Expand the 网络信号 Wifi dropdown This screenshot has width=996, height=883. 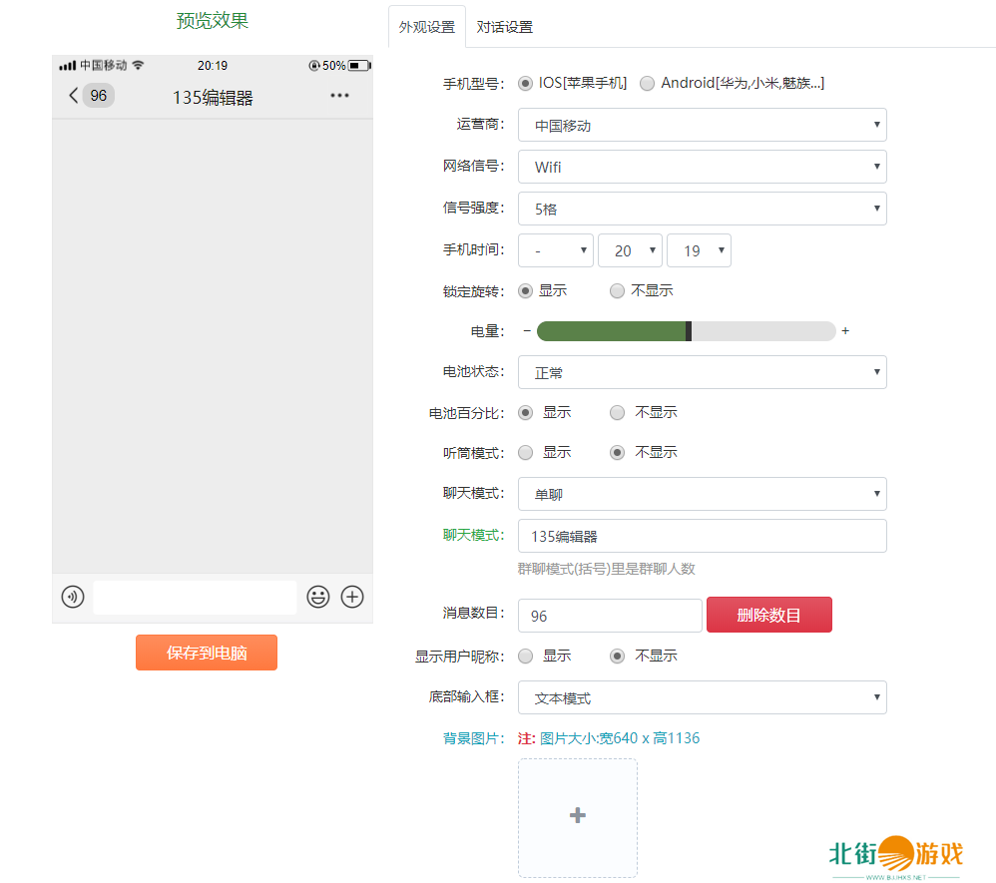point(702,167)
